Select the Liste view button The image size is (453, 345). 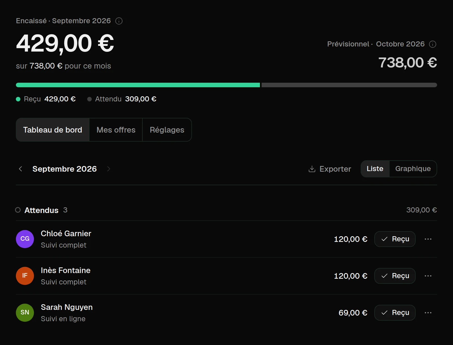pos(375,169)
